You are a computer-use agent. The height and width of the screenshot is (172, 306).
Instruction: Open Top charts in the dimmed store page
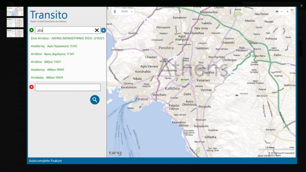click(55, 5)
